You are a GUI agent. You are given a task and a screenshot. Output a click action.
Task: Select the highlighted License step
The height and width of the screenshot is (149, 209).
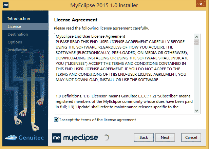(14, 26)
